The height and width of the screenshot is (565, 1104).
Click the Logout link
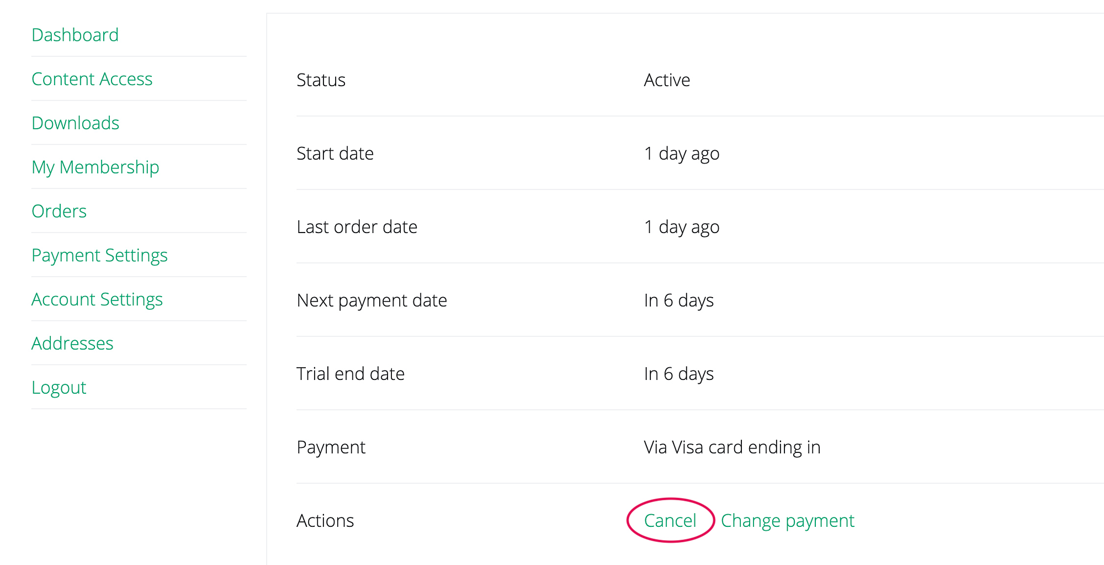click(59, 388)
